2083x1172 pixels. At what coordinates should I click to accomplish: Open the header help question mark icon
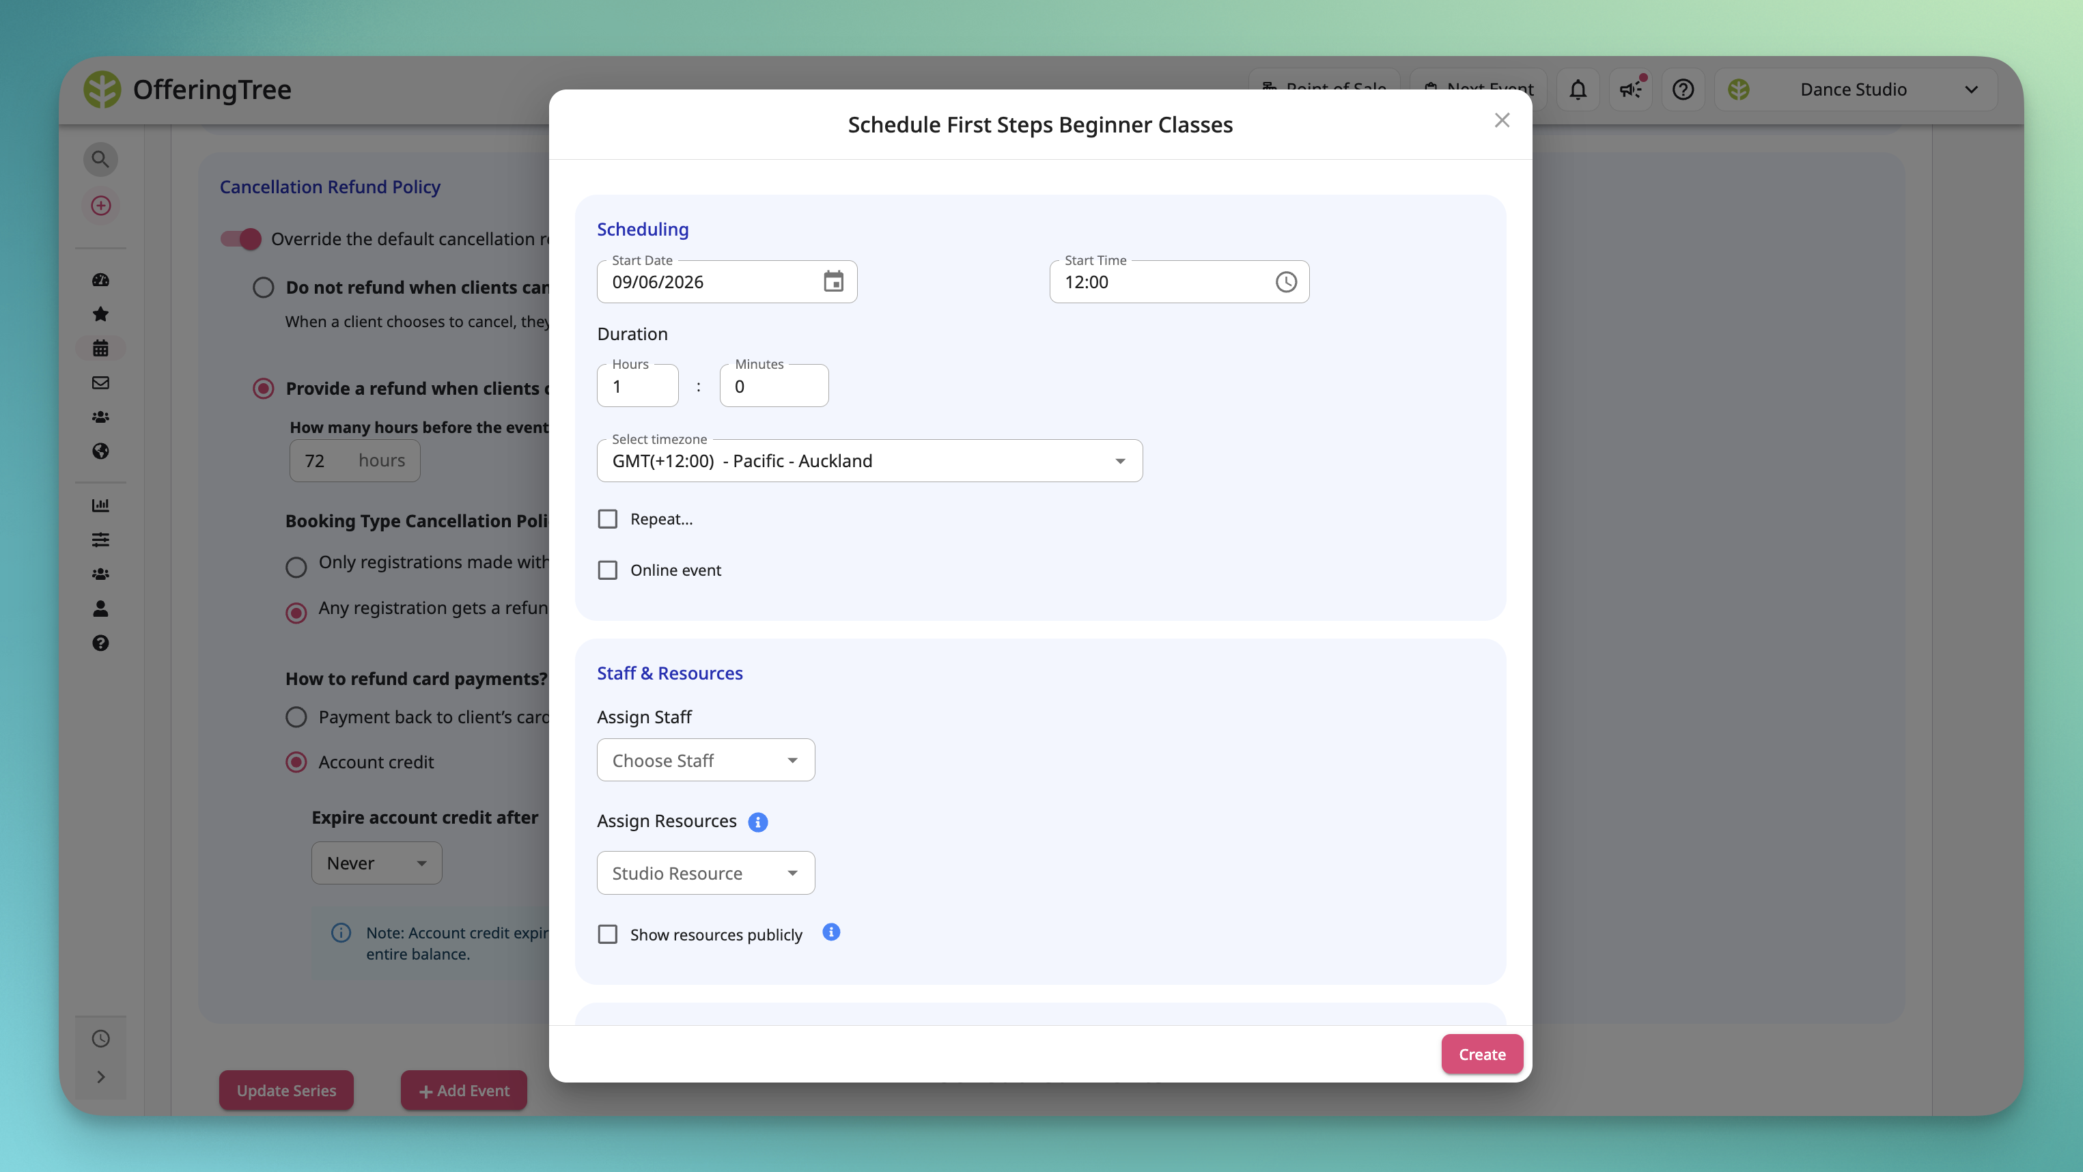[x=1683, y=89]
